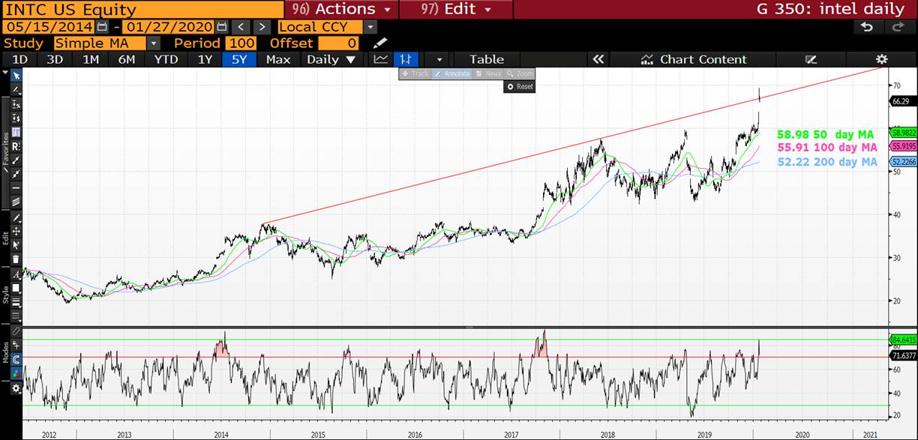The width and height of the screenshot is (918, 440).
Task: Select the 1M range tab
Action: pos(90,59)
